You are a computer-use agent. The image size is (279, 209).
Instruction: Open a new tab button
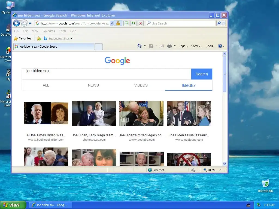(99, 47)
